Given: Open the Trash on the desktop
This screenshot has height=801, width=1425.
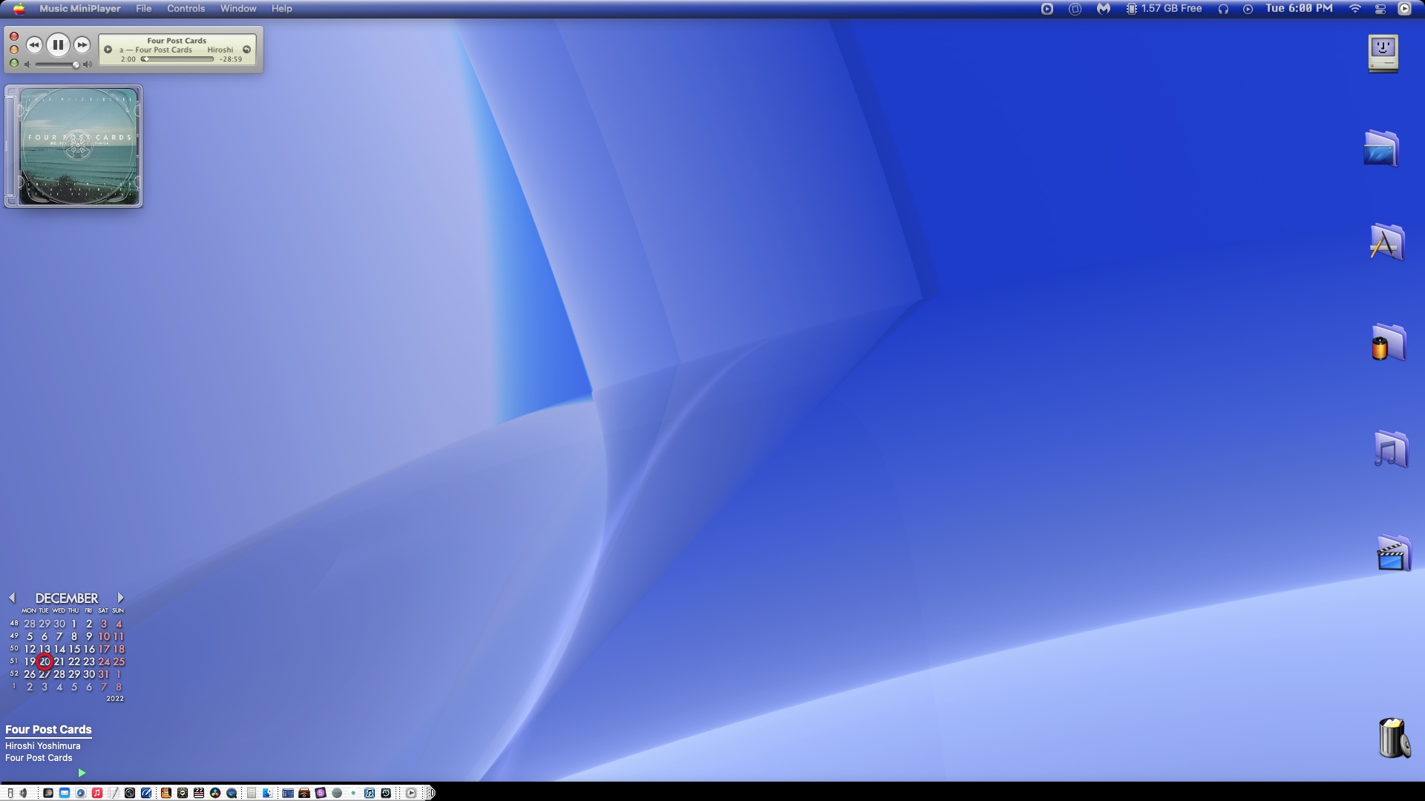Looking at the screenshot, I should tap(1393, 737).
